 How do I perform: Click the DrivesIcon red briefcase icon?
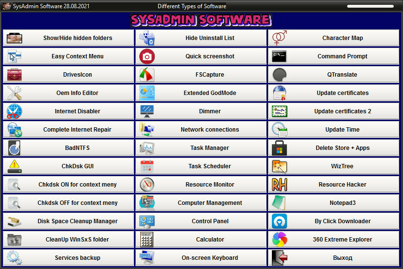click(x=14, y=75)
